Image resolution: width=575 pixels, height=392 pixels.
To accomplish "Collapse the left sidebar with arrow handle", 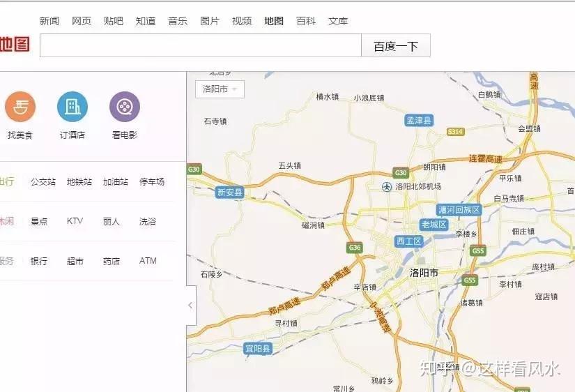I will 191,305.
